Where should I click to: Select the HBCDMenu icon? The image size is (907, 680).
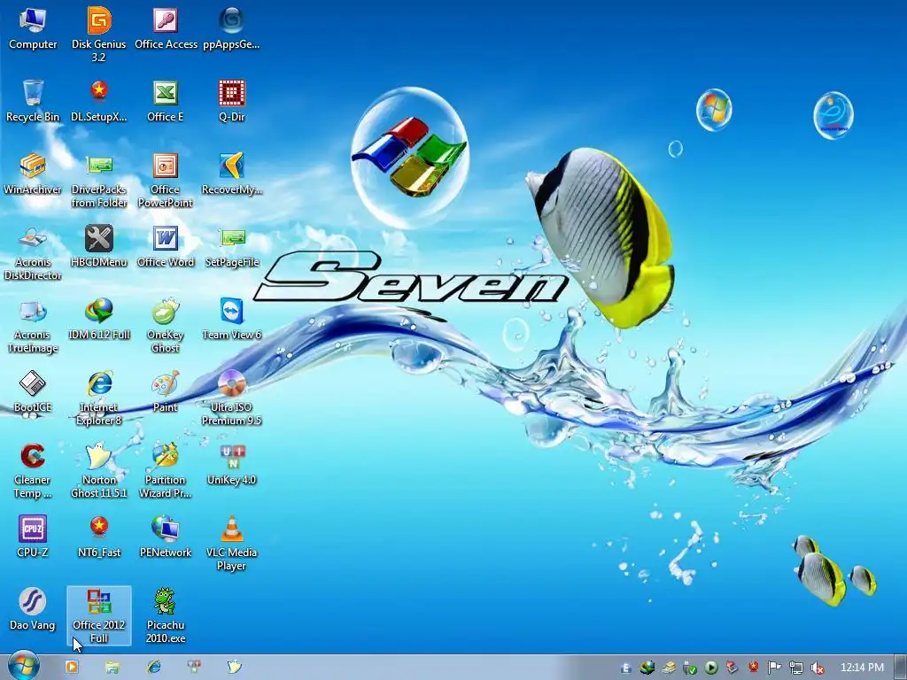pos(99,246)
